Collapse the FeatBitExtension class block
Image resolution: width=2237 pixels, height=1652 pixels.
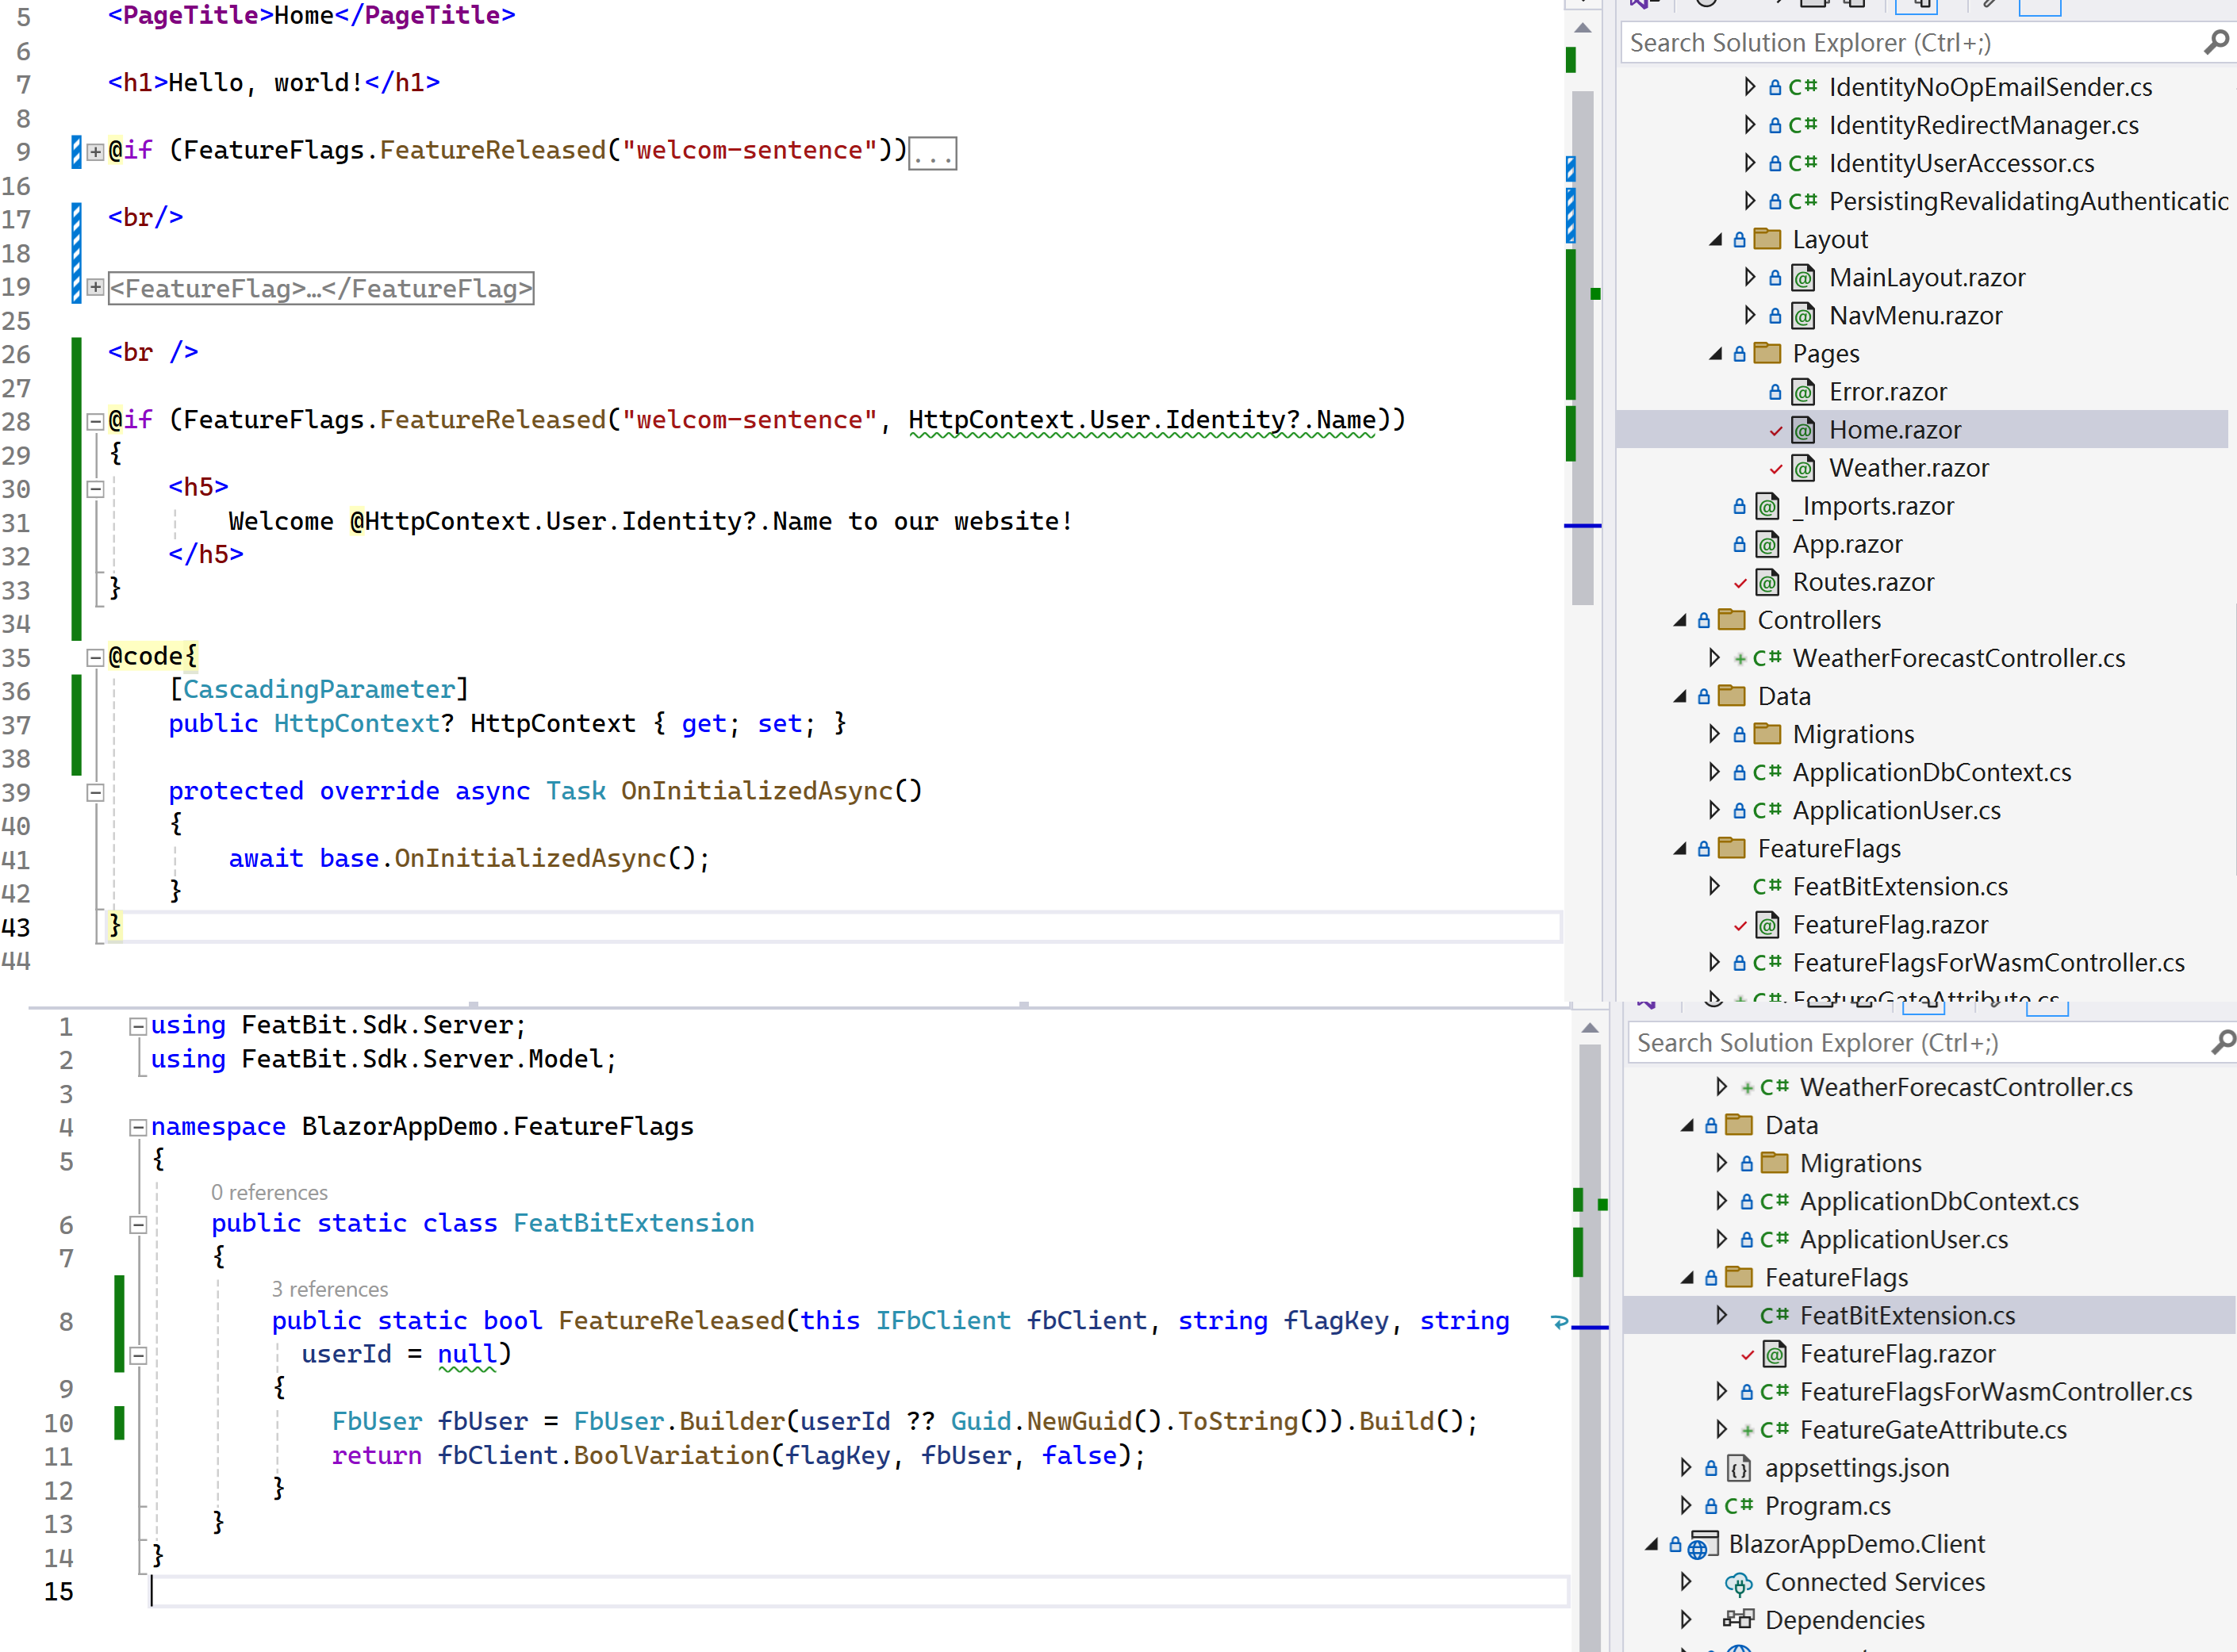(138, 1225)
